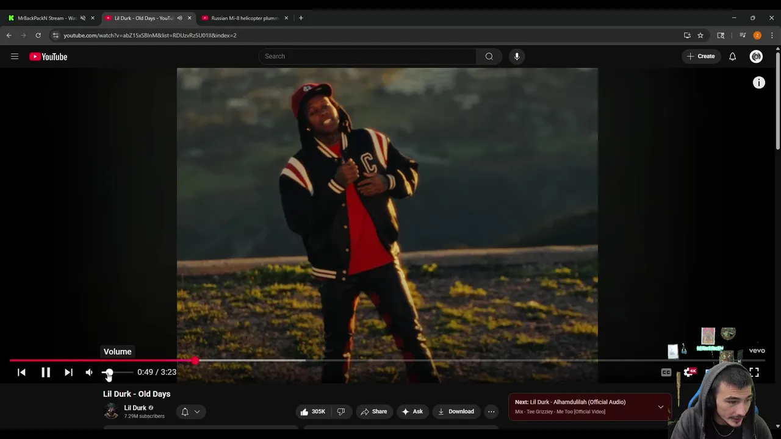Open a new browser tab
781x439 pixels.
click(301, 18)
